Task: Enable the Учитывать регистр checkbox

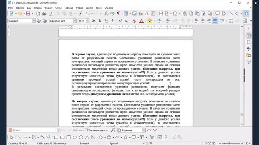Action: click(86, 130)
